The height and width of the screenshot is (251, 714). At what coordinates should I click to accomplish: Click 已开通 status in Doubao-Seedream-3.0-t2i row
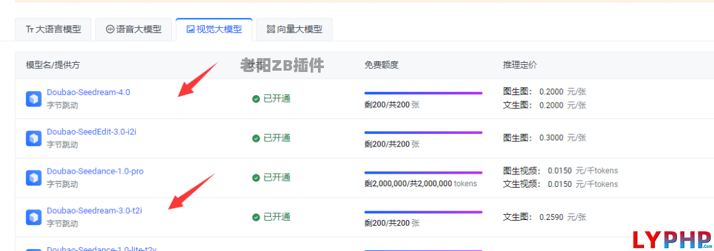pos(277,217)
